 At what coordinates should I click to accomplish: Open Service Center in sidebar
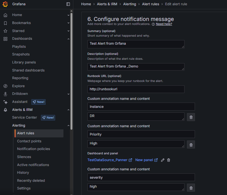[25, 117]
